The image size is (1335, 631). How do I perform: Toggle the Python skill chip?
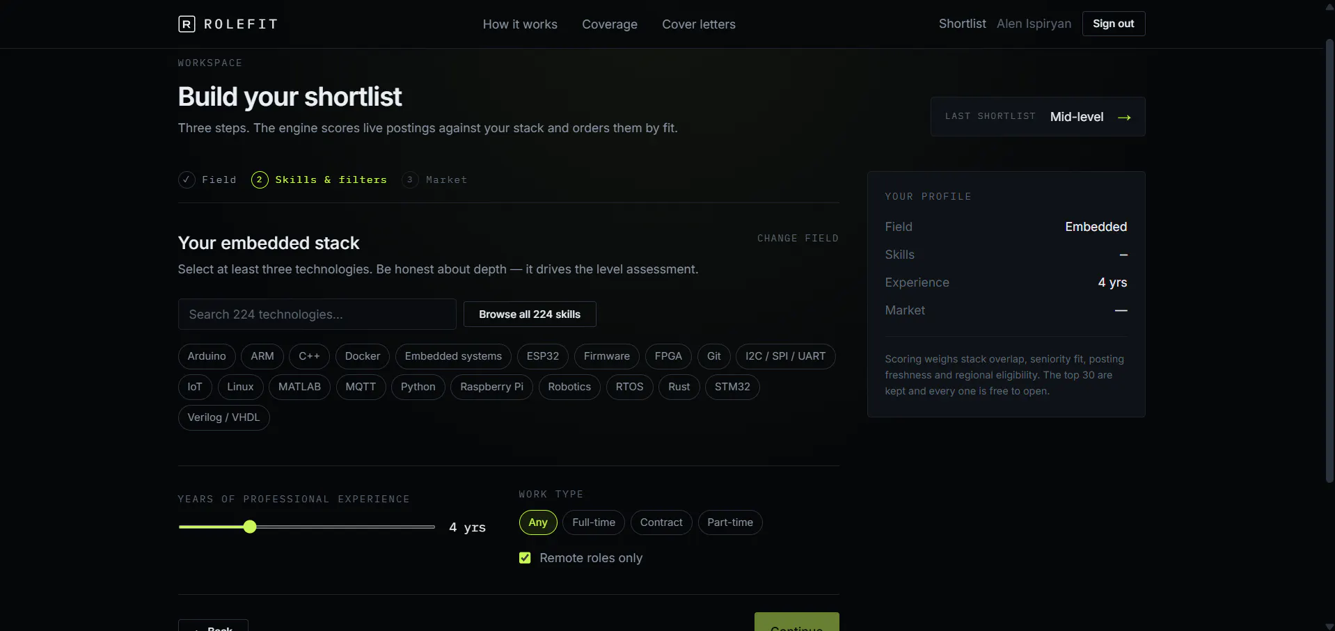(x=418, y=387)
